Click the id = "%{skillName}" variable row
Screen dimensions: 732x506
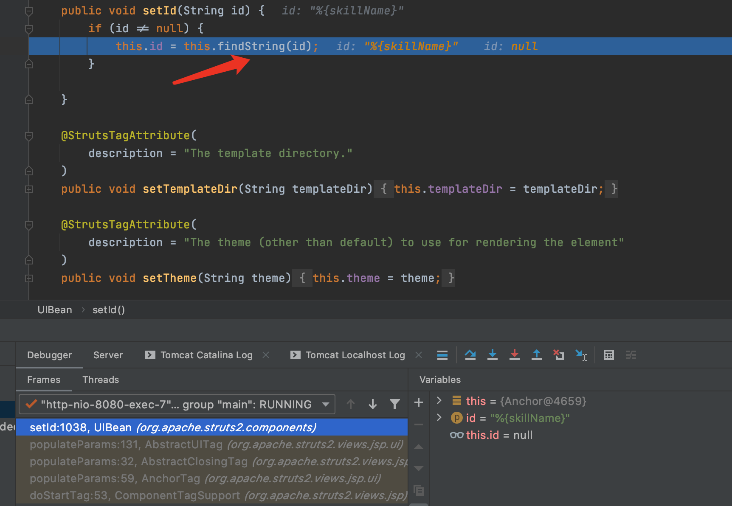[510, 418]
